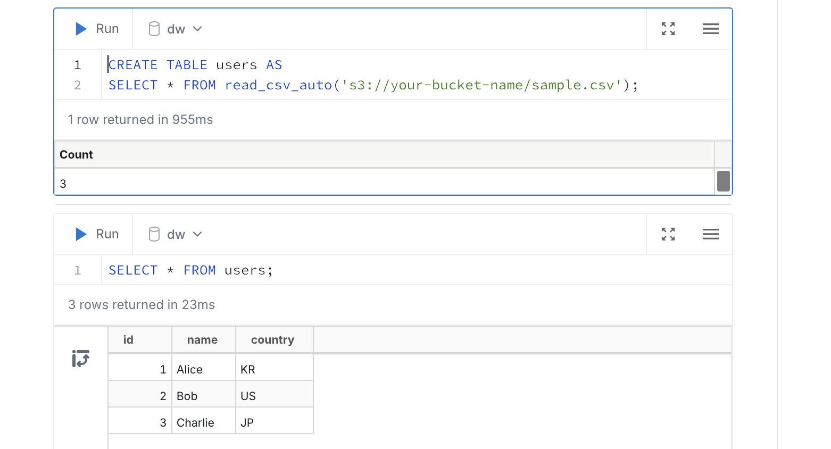Select the row for Charlie

195,422
